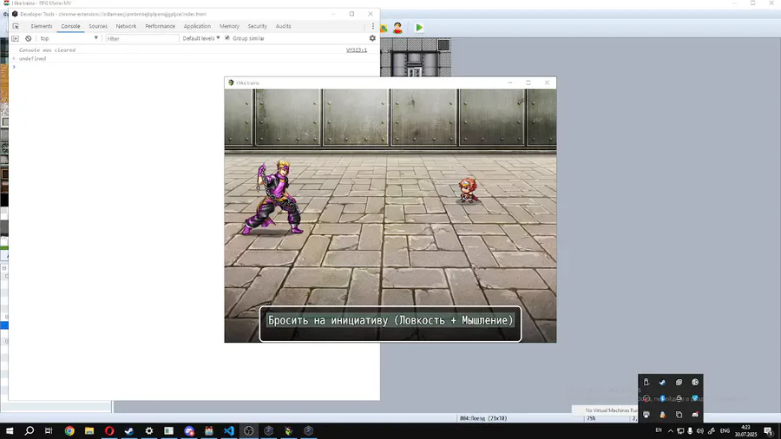The height and width of the screenshot is (439, 781).
Task: Open the DevTools three-dot customize menu
Action: click(x=372, y=26)
